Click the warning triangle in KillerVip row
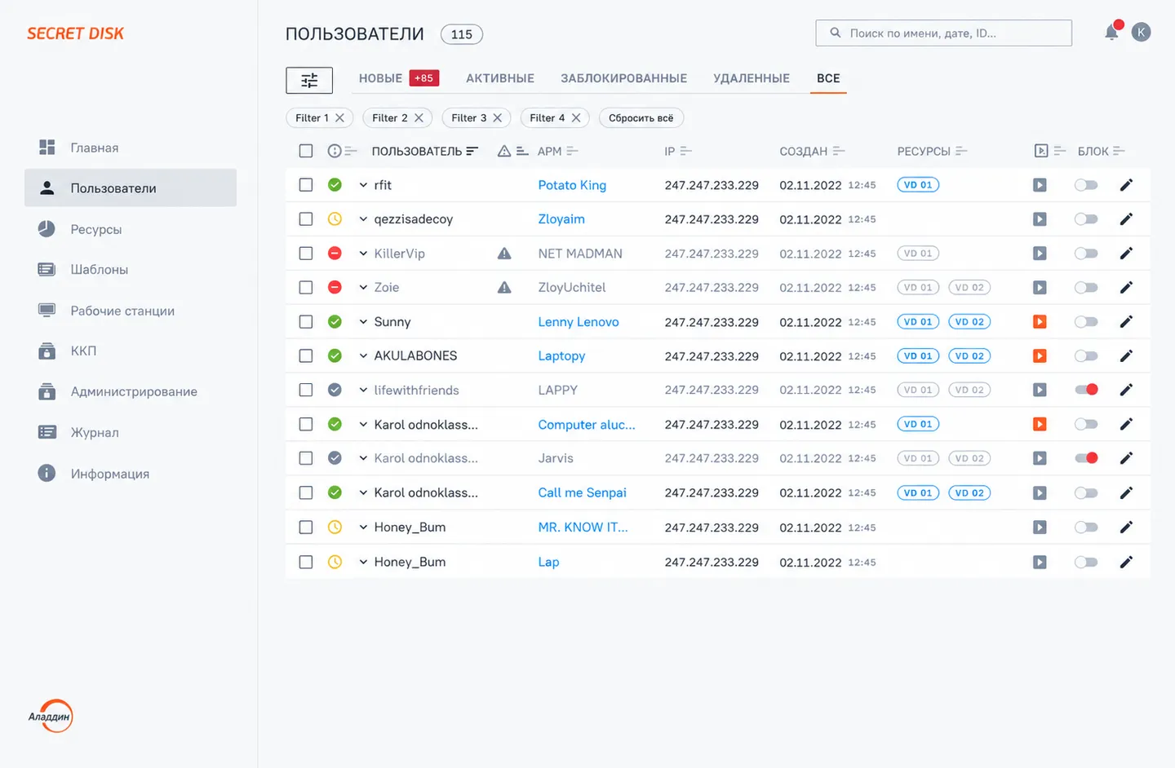The height and width of the screenshot is (768, 1175). tap(504, 254)
